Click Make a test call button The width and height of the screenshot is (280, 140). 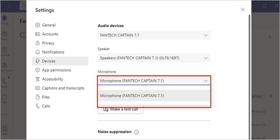point(121,109)
